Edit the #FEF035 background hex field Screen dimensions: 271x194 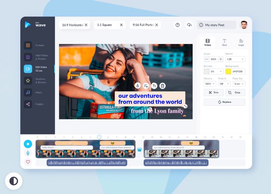(238, 71)
